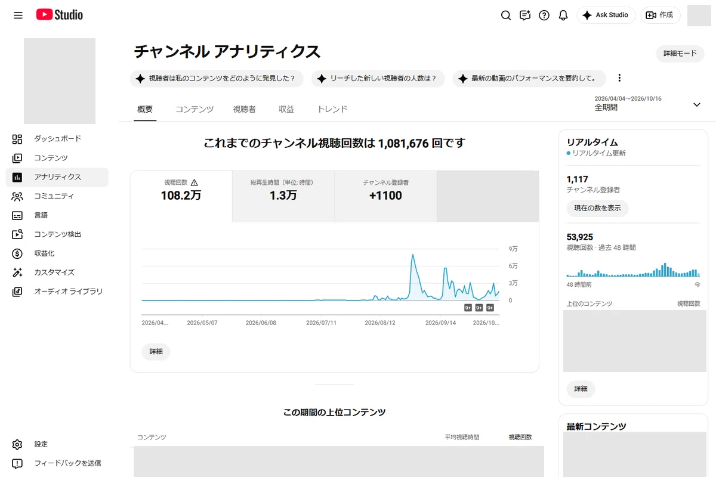Open オーディオ ライブラリ in the sidebar
The image size is (716, 477).
click(x=57, y=292)
